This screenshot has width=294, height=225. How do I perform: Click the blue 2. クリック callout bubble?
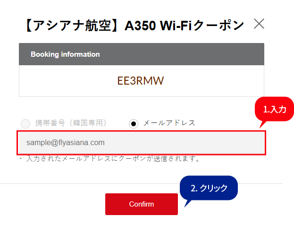point(209,188)
